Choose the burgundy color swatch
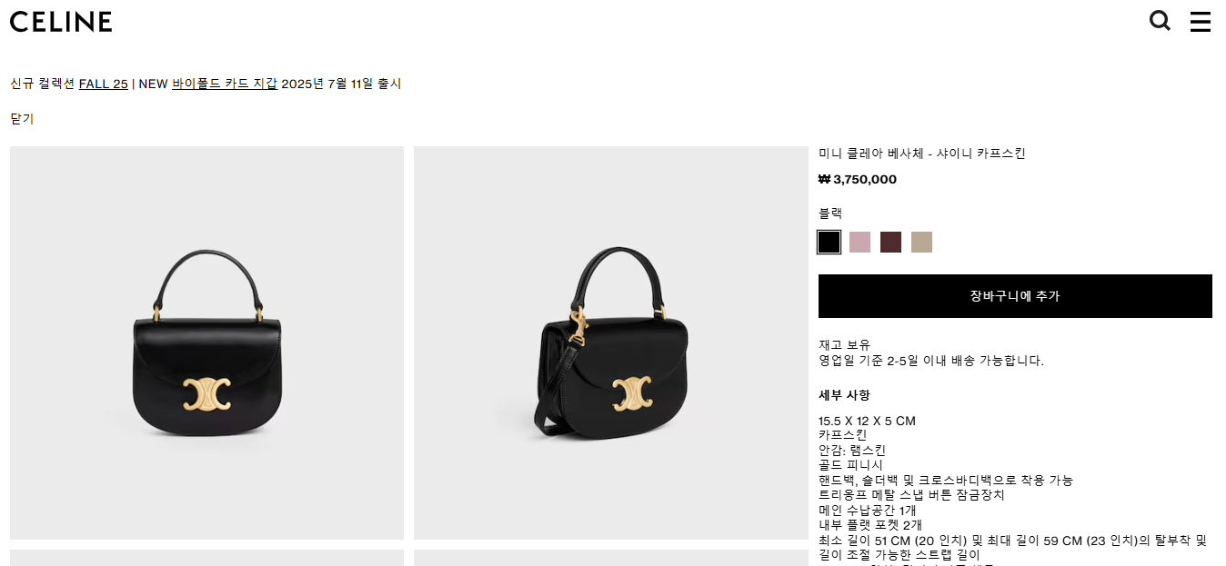Screen dimensions: 1226x566 point(890,242)
